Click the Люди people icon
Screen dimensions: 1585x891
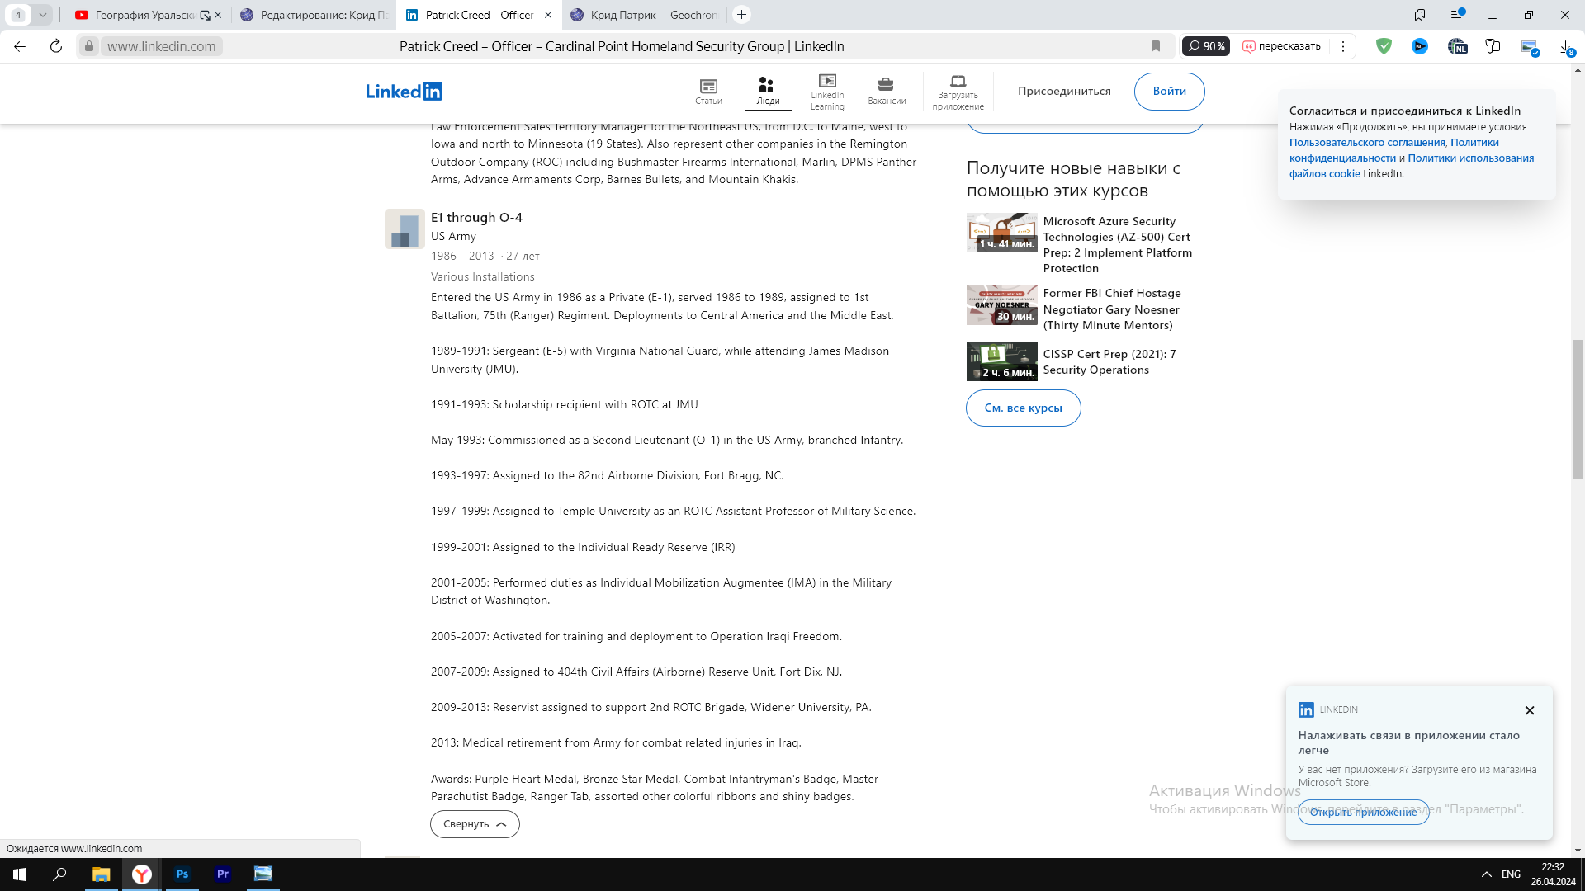click(767, 85)
